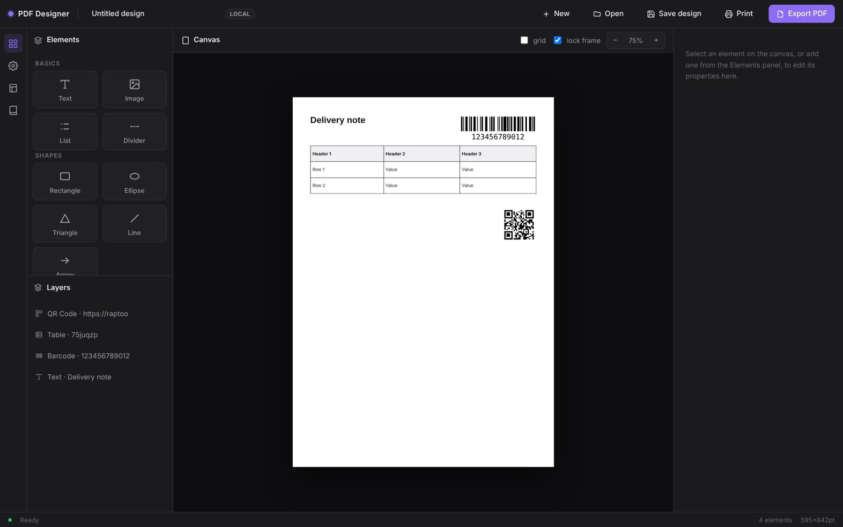The height and width of the screenshot is (527, 843).
Task: Select the QR code on the canvas
Action: pyautogui.click(x=519, y=225)
